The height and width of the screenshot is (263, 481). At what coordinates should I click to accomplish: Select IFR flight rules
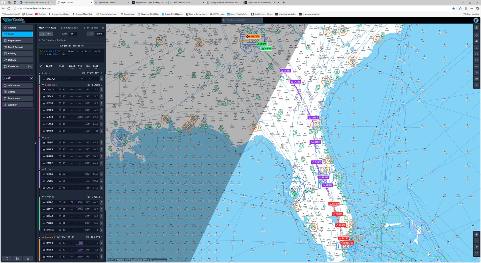[42, 34]
